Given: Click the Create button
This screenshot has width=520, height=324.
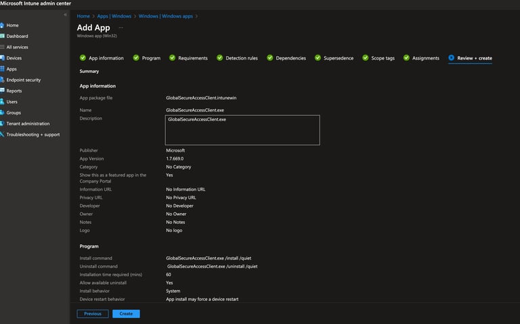Looking at the screenshot, I should pyautogui.click(x=126, y=314).
